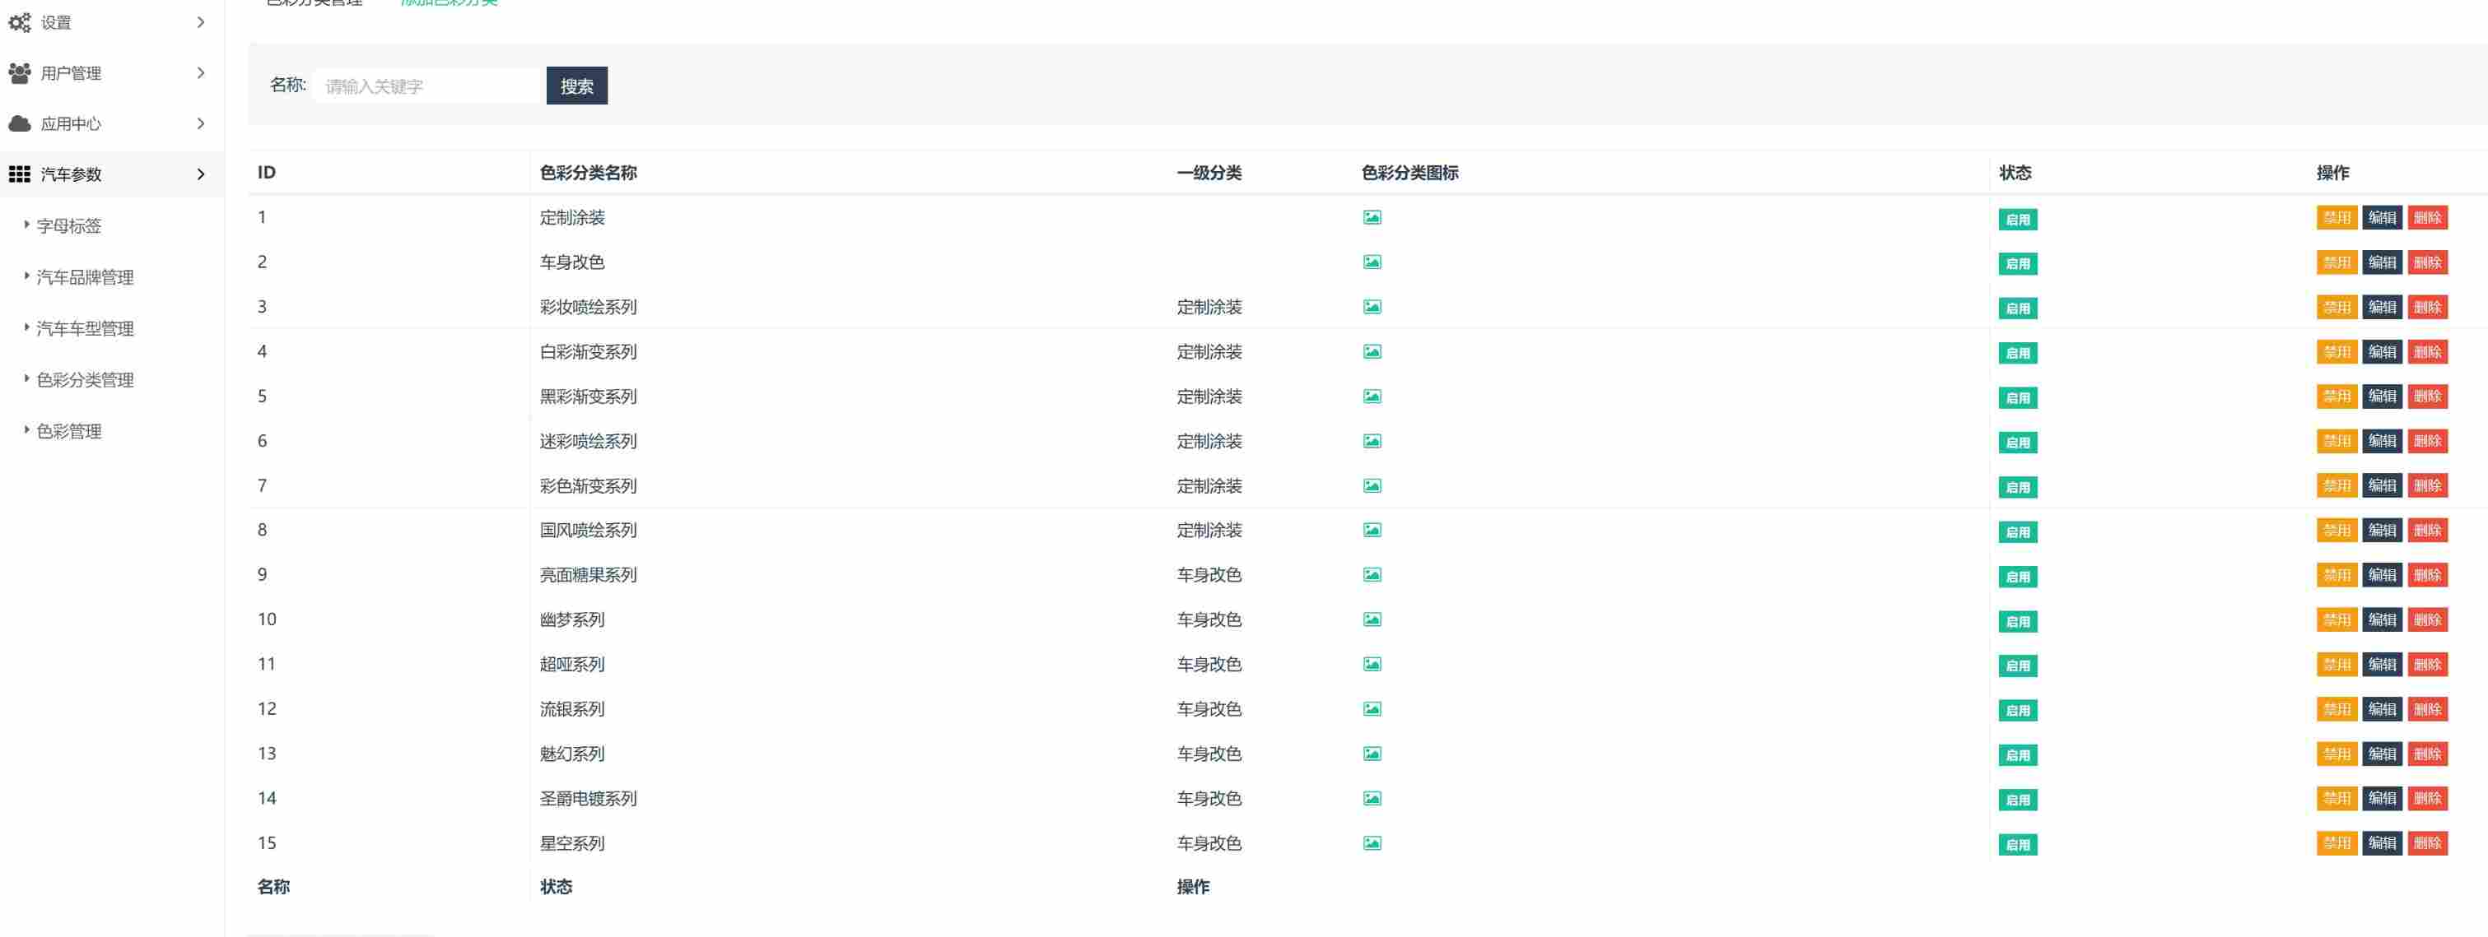Disable the 车身改色 category with 禁用

pyautogui.click(x=2337, y=262)
